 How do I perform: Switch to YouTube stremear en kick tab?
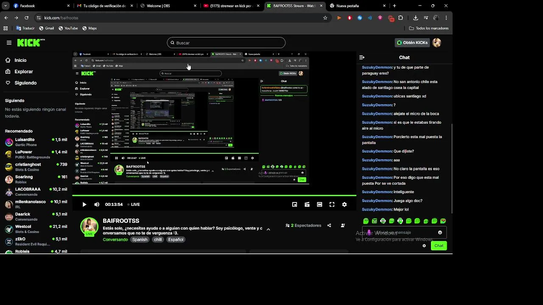click(232, 6)
